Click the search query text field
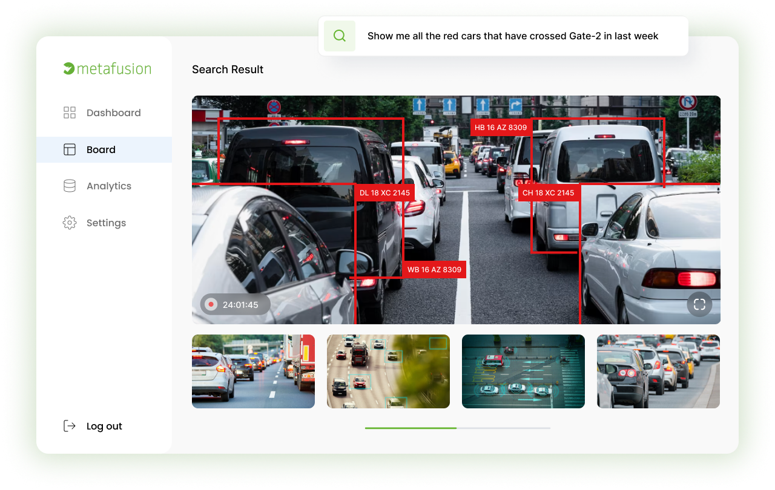This screenshot has width=775, height=490. pos(513,36)
